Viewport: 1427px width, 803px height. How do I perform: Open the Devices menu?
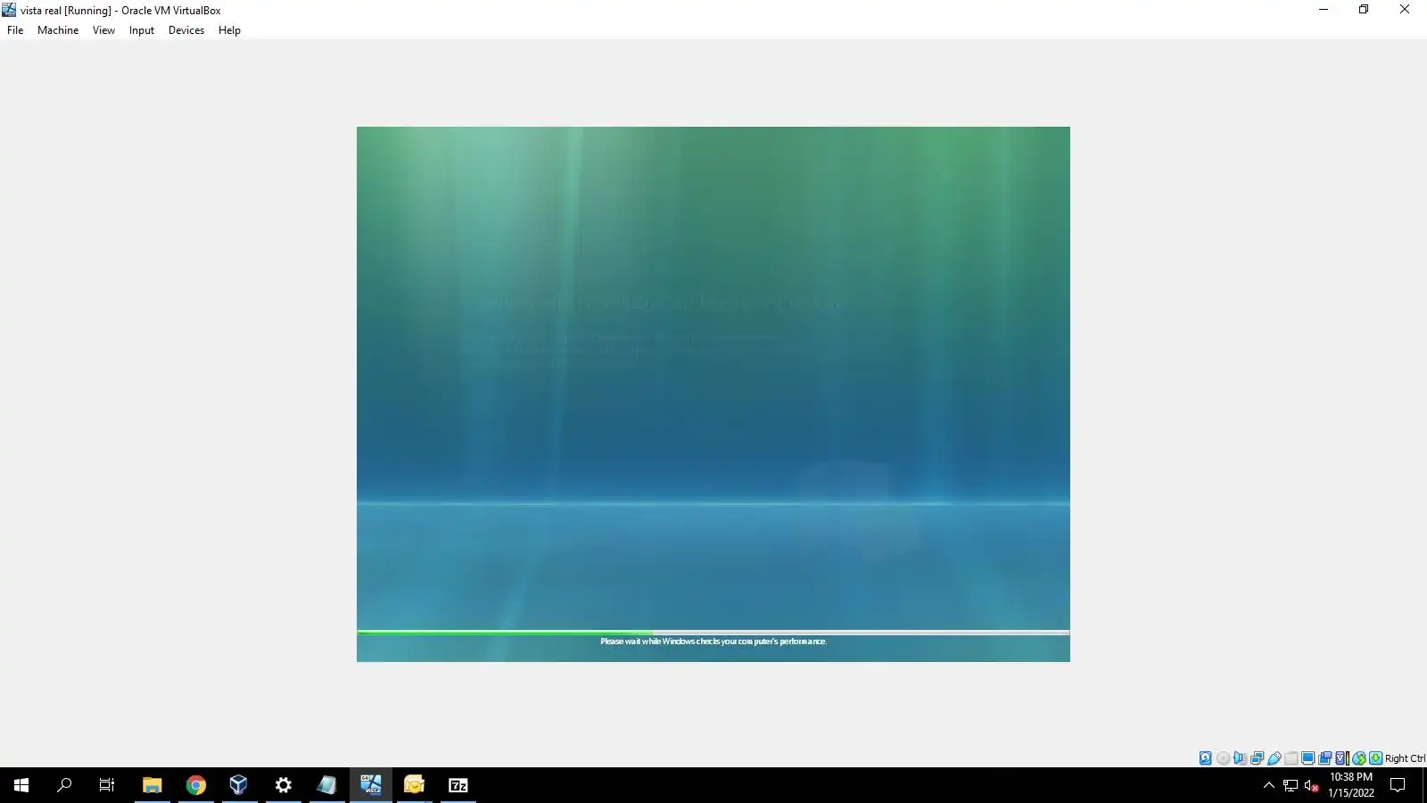(x=186, y=30)
